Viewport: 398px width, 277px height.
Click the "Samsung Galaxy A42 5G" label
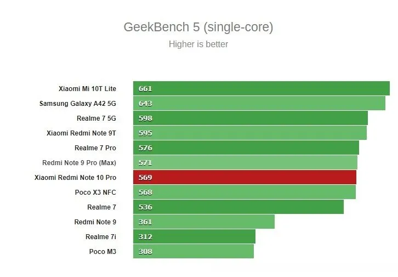tap(78, 103)
